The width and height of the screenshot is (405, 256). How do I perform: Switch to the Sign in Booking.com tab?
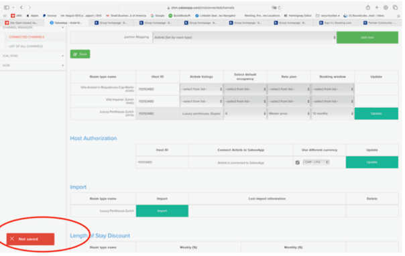[x=335, y=23]
